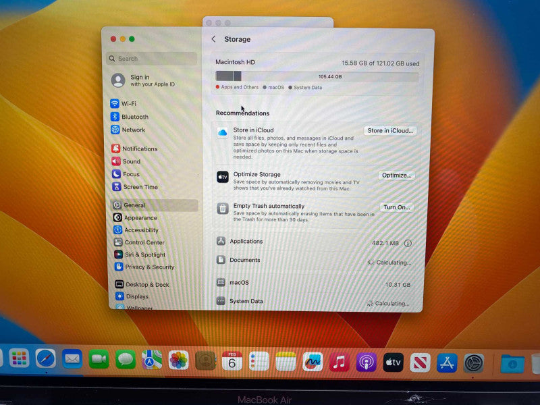The height and width of the screenshot is (405, 540).
Task: Open Appearance settings icon
Action: point(117,217)
